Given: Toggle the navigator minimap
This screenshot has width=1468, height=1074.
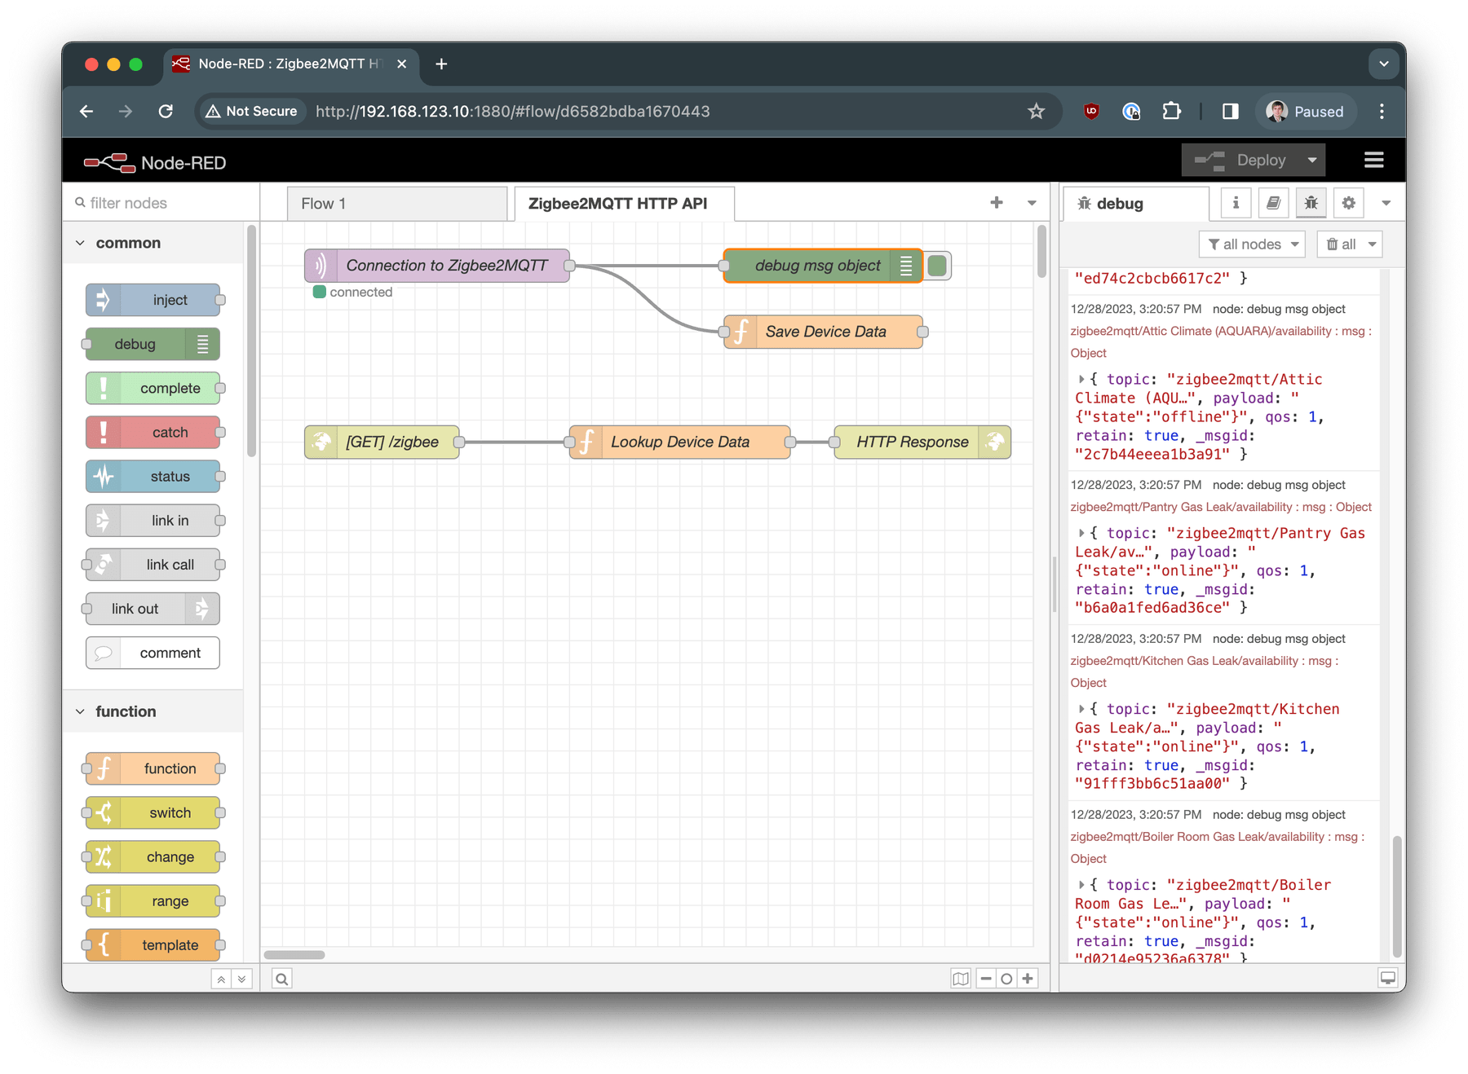Looking at the screenshot, I should pos(962,978).
